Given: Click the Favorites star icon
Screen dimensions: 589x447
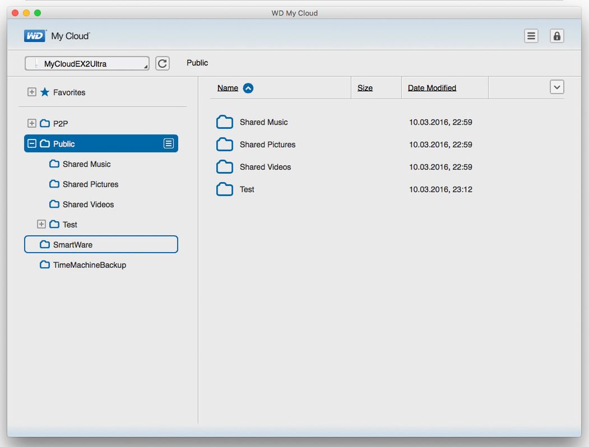Looking at the screenshot, I should 45,92.
